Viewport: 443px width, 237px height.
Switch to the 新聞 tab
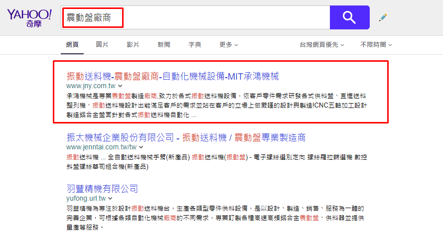(164, 45)
